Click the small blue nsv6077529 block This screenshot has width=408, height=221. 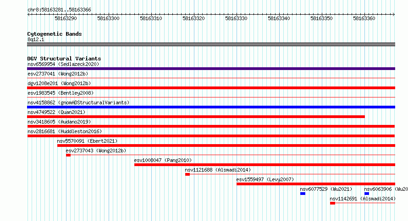pos(303,194)
